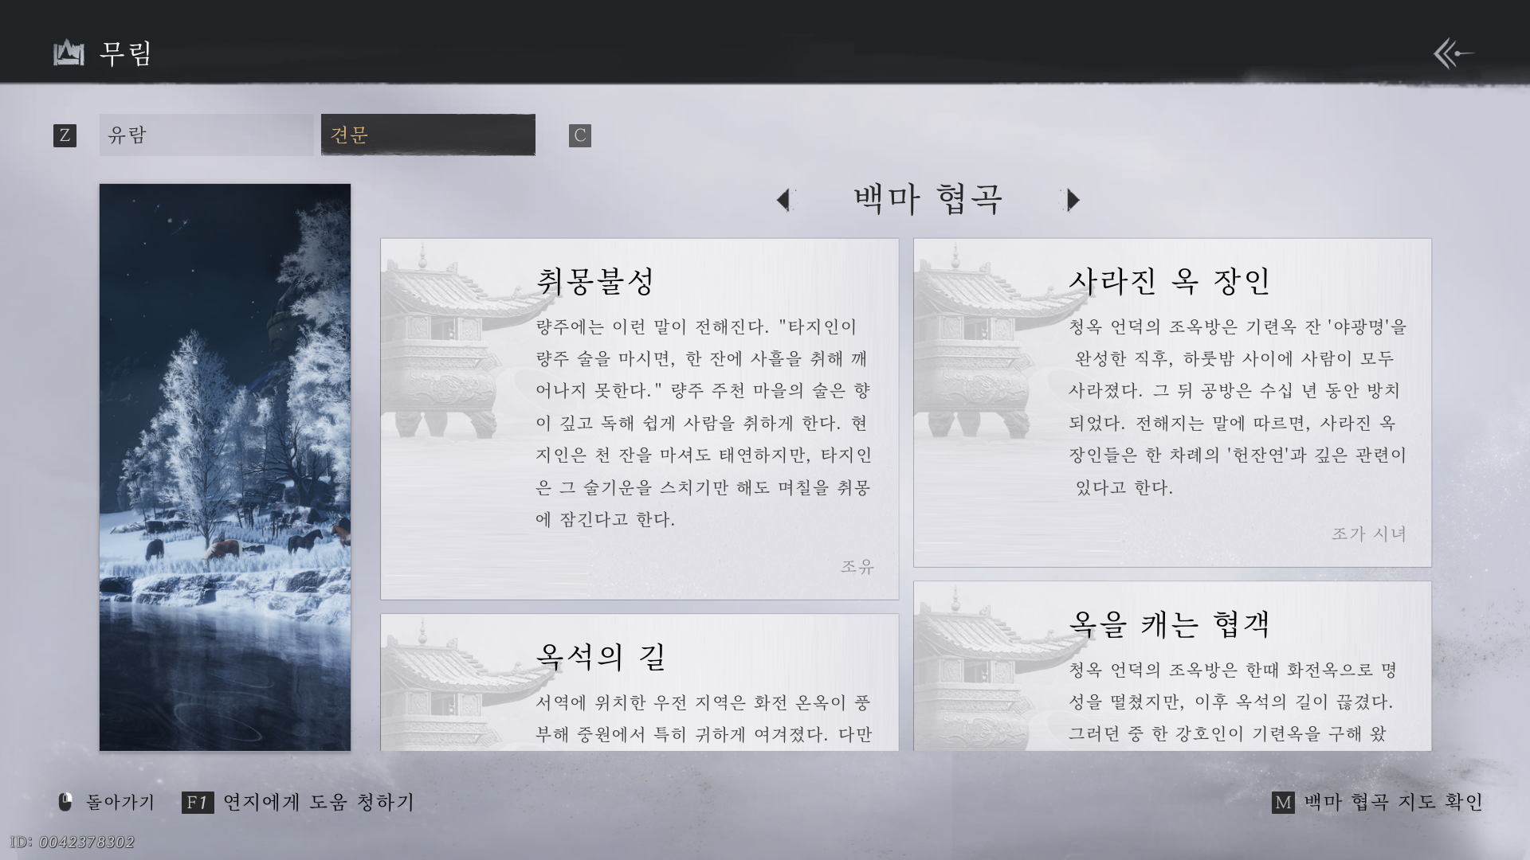
Task: Select the 견문 tab
Action: pyautogui.click(x=428, y=135)
